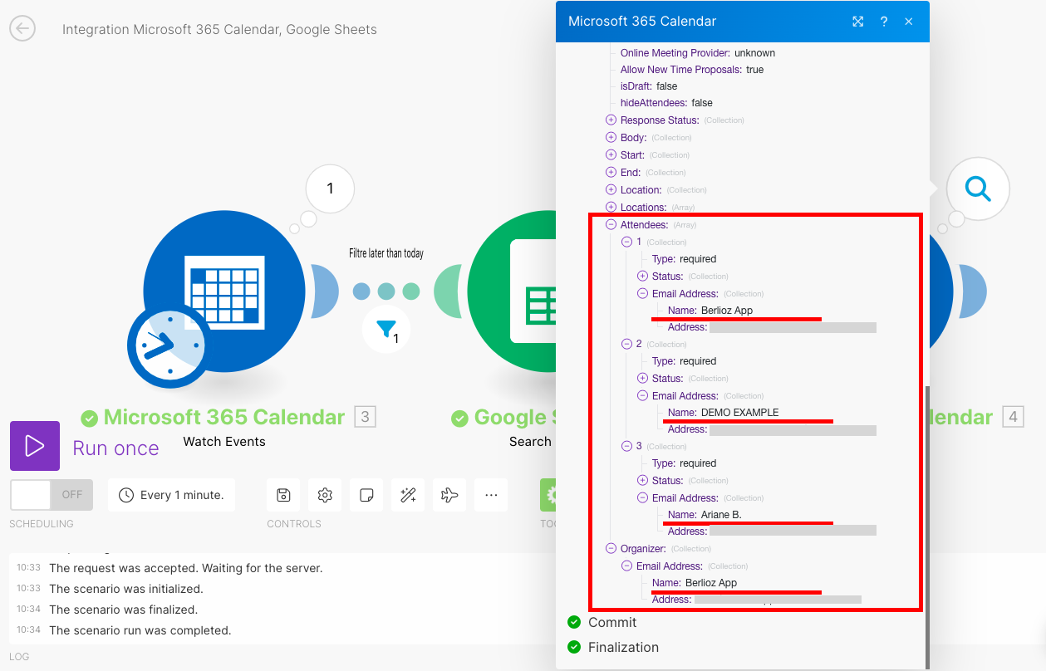The height and width of the screenshot is (671, 1046).
Task: Click the Finalization step row
Action: coord(613,647)
